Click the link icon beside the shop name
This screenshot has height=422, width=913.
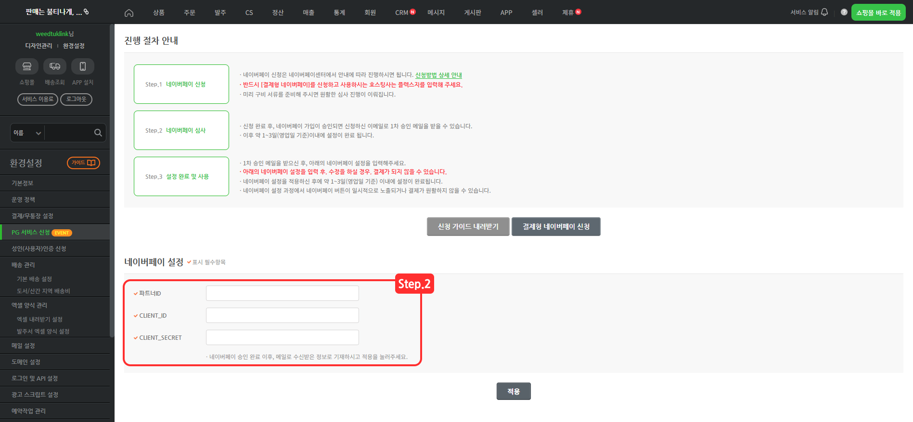pos(86,12)
